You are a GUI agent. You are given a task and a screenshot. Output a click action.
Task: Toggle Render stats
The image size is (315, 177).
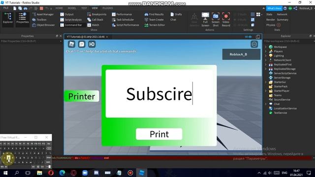tap(270, 20)
